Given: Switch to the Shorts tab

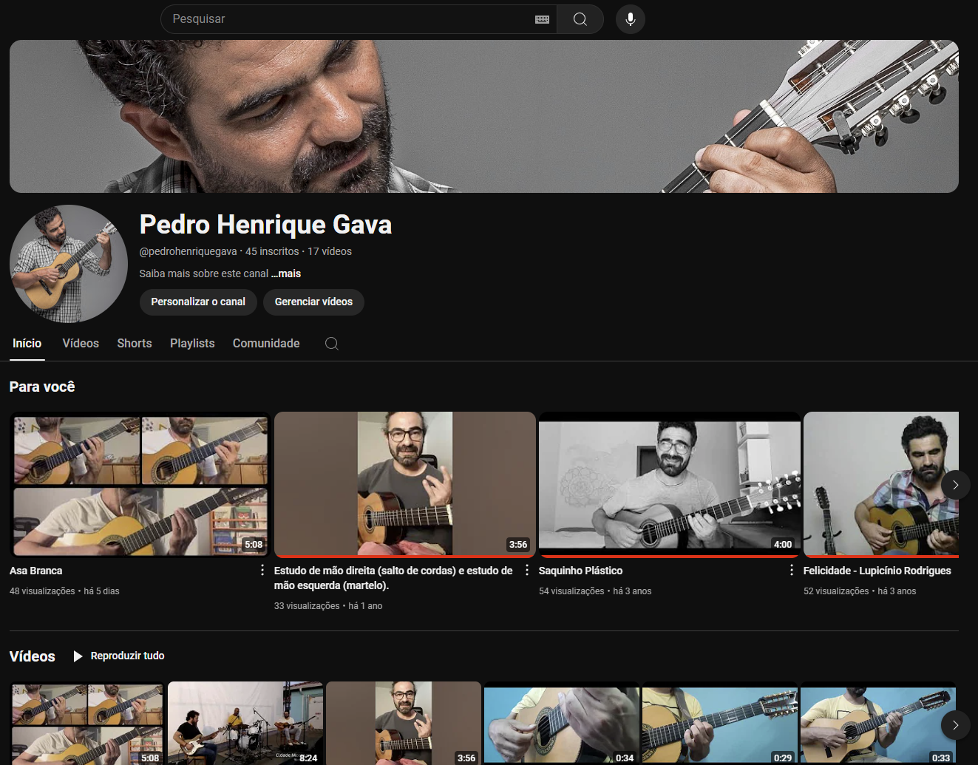Looking at the screenshot, I should click(x=134, y=343).
